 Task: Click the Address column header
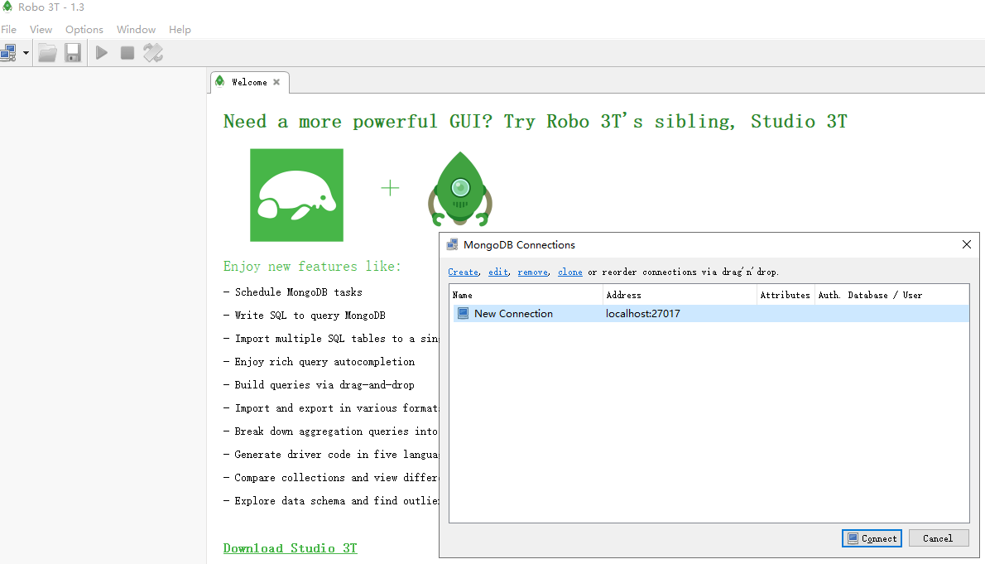coord(680,295)
